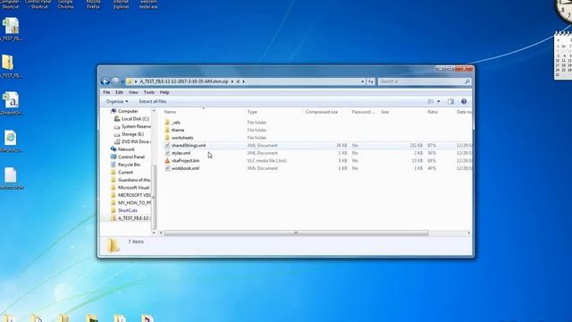Click horizontal scrollbar in file list

tap(296, 233)
